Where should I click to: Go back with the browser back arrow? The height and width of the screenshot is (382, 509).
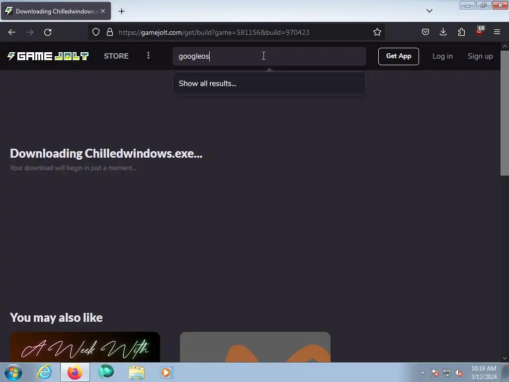click(12, 32)
